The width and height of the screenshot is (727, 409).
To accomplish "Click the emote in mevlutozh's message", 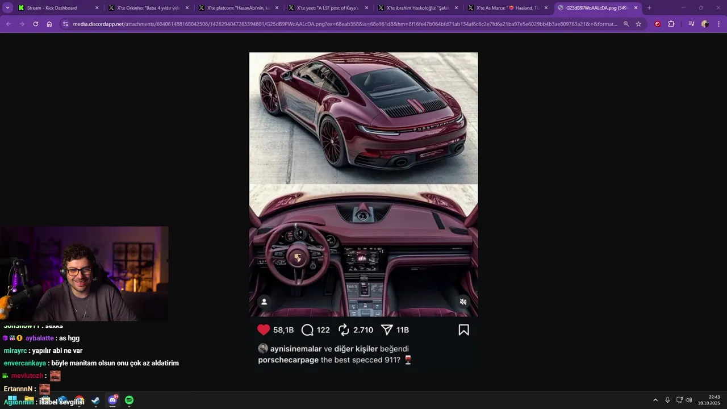I will point(55,375).
